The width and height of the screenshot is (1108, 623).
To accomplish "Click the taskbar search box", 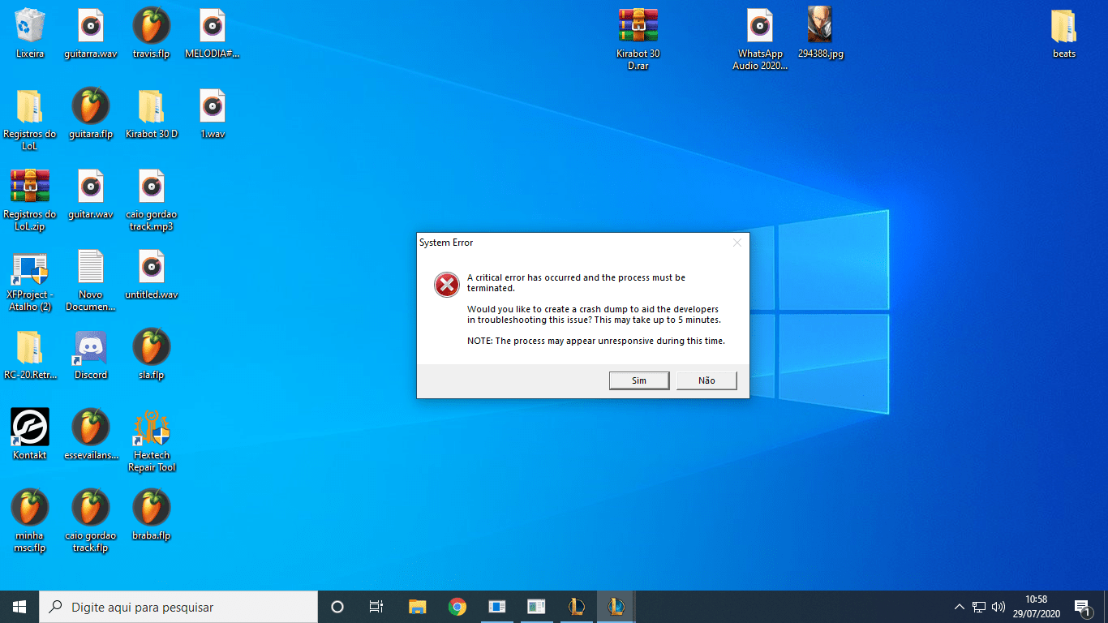I will coord(178,607).
